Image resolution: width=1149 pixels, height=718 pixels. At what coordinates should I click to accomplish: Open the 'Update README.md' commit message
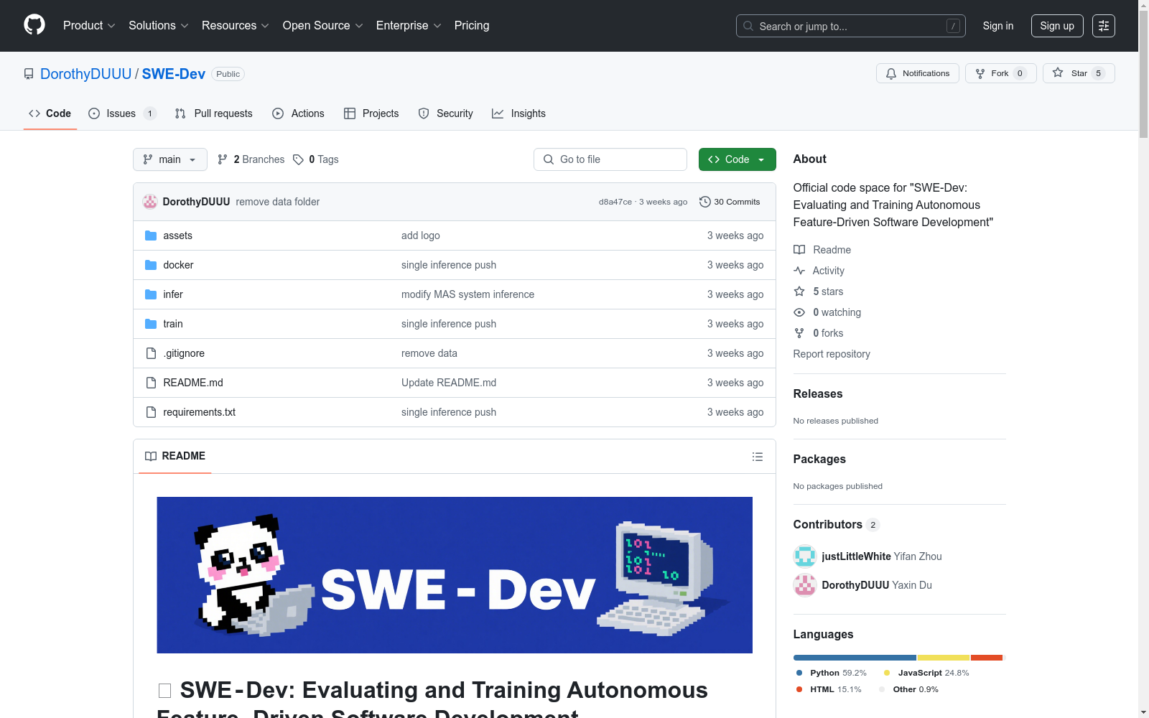click(449, 383)
